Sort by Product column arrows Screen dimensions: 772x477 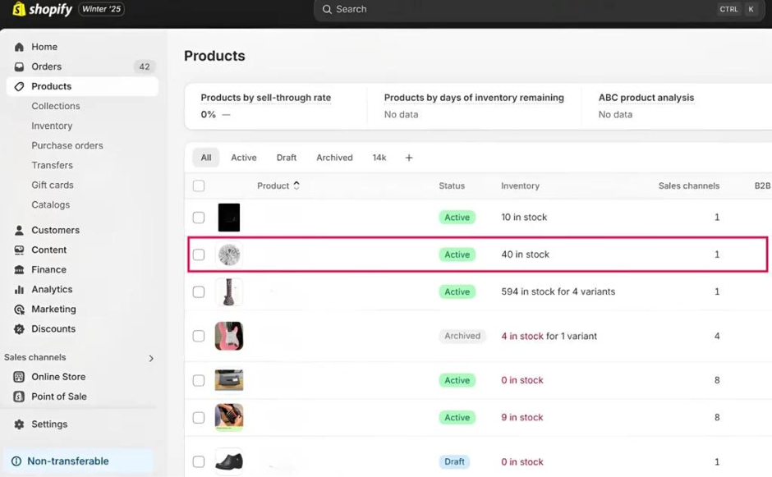(296, 185)
